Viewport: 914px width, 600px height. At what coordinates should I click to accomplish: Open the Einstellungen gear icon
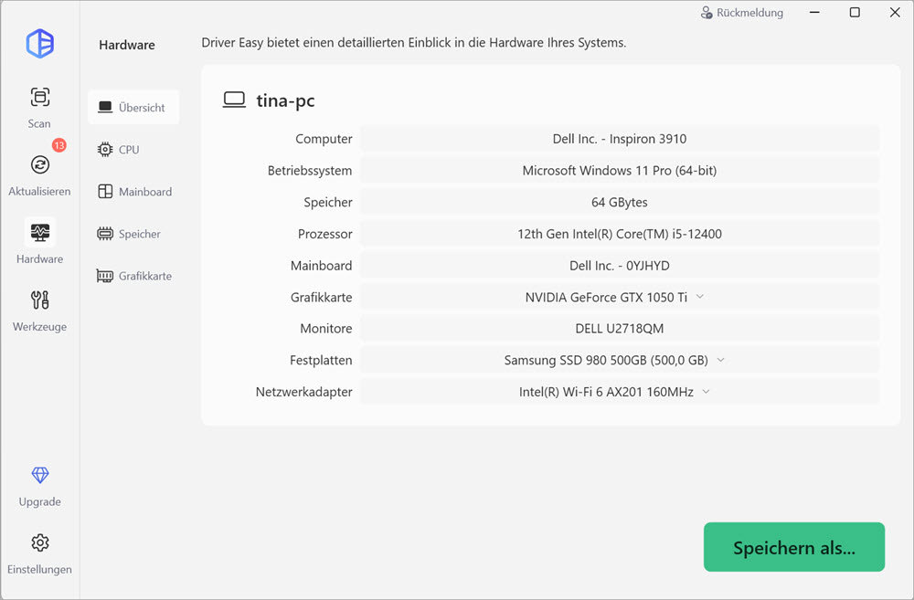[39, 542]
